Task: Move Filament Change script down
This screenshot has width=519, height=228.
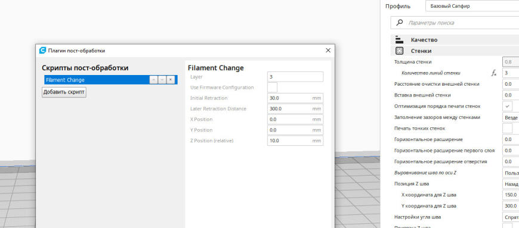Action: 162,80
